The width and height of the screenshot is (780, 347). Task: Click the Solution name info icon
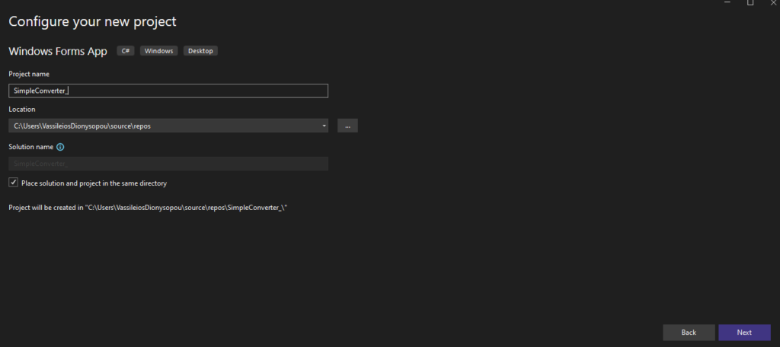click(60, 147)
